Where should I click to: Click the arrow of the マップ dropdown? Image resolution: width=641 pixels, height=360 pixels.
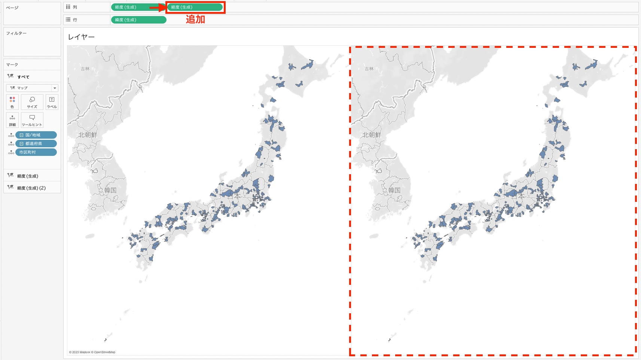[55, 88]
